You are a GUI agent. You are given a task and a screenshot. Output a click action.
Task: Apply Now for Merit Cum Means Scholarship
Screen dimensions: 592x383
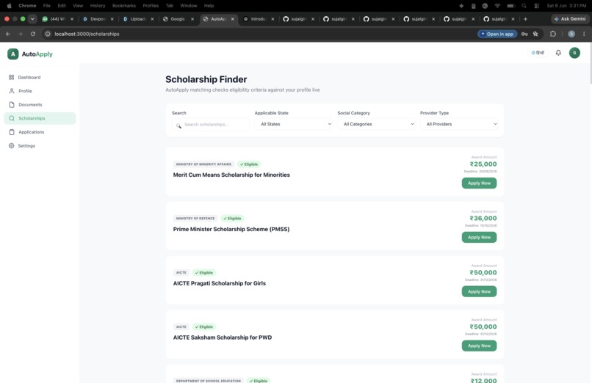point(479,183)
